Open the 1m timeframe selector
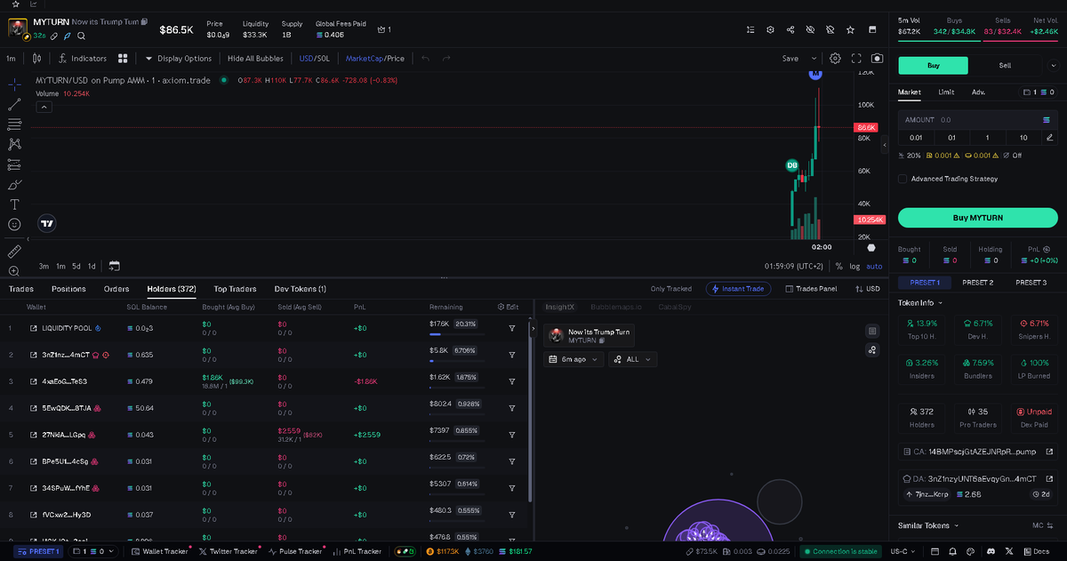 pos(11,59)
